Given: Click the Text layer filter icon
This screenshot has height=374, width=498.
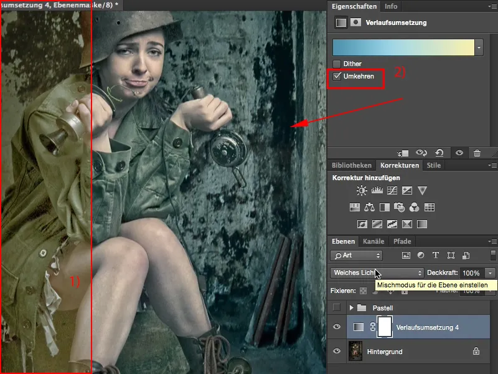Looking at the screenshot, I should 435,256.
